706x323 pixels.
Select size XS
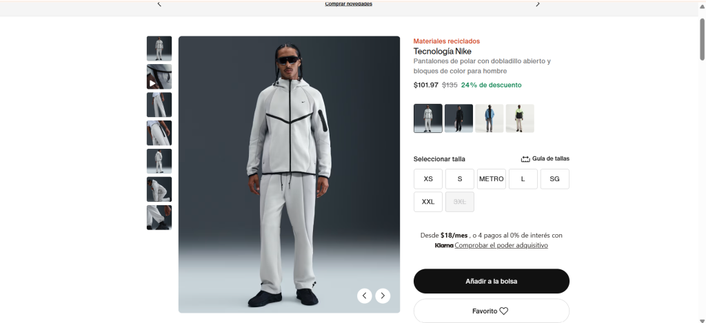point(428,179)
